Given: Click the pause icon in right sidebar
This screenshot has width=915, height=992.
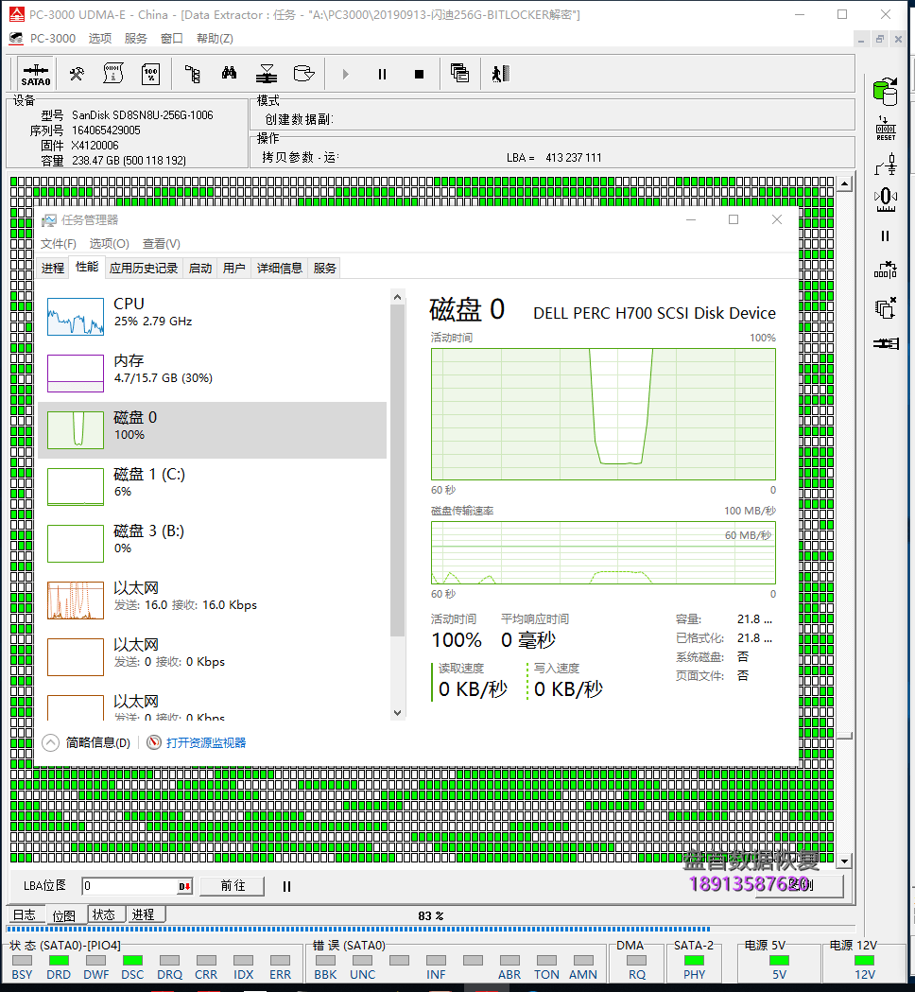Looking at the screenshot, I should click(x=886, y=236).
